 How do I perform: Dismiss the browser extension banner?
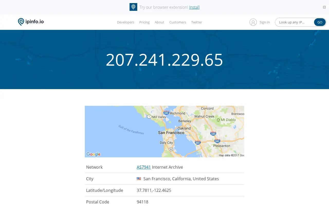[324, 7]
